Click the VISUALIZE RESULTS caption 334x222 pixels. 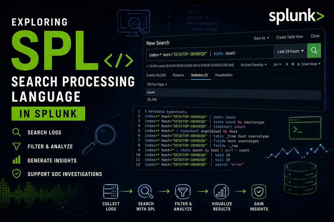[x=221, y=206]
